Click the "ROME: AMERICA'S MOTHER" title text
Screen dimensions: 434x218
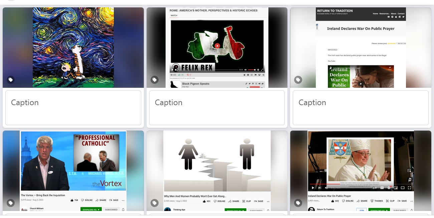[x=213, y=10]
